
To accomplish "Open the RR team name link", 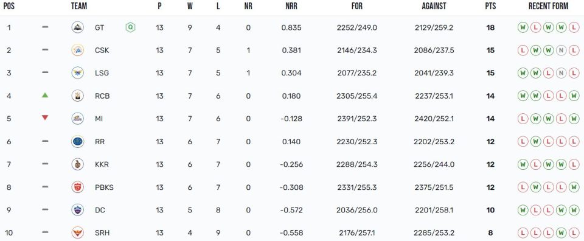I will (100, 142).
